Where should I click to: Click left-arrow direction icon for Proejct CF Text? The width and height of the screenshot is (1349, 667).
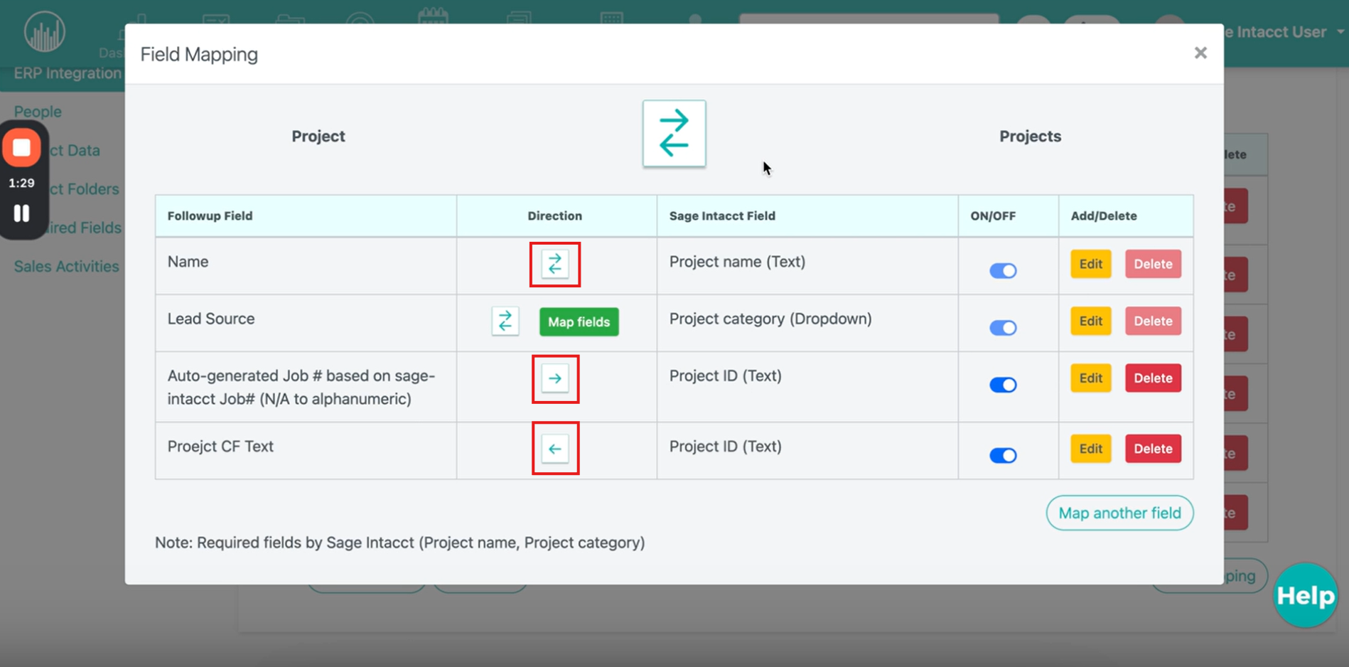pos(555,449)
